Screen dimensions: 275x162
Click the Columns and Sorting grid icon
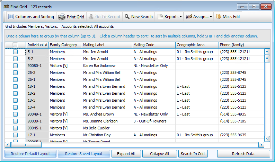[x=10, y=17]
